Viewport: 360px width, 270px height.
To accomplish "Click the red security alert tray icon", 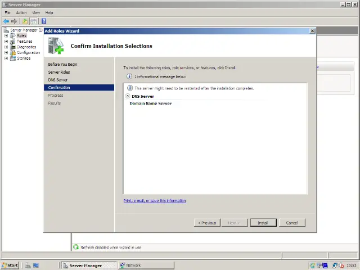I will tap(341, 265).
